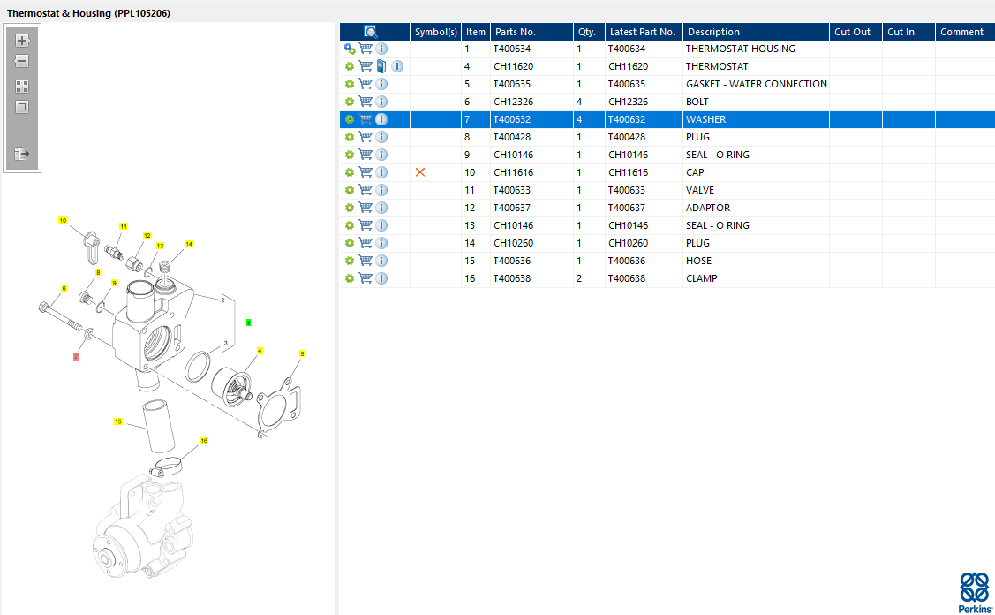This screenshot has width=995, height=615.
Task: Add VALVE T400633 to cart
Action: point(366,189)
